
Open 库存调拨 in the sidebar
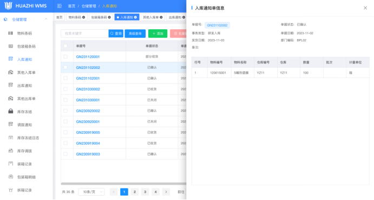point(24,151)
